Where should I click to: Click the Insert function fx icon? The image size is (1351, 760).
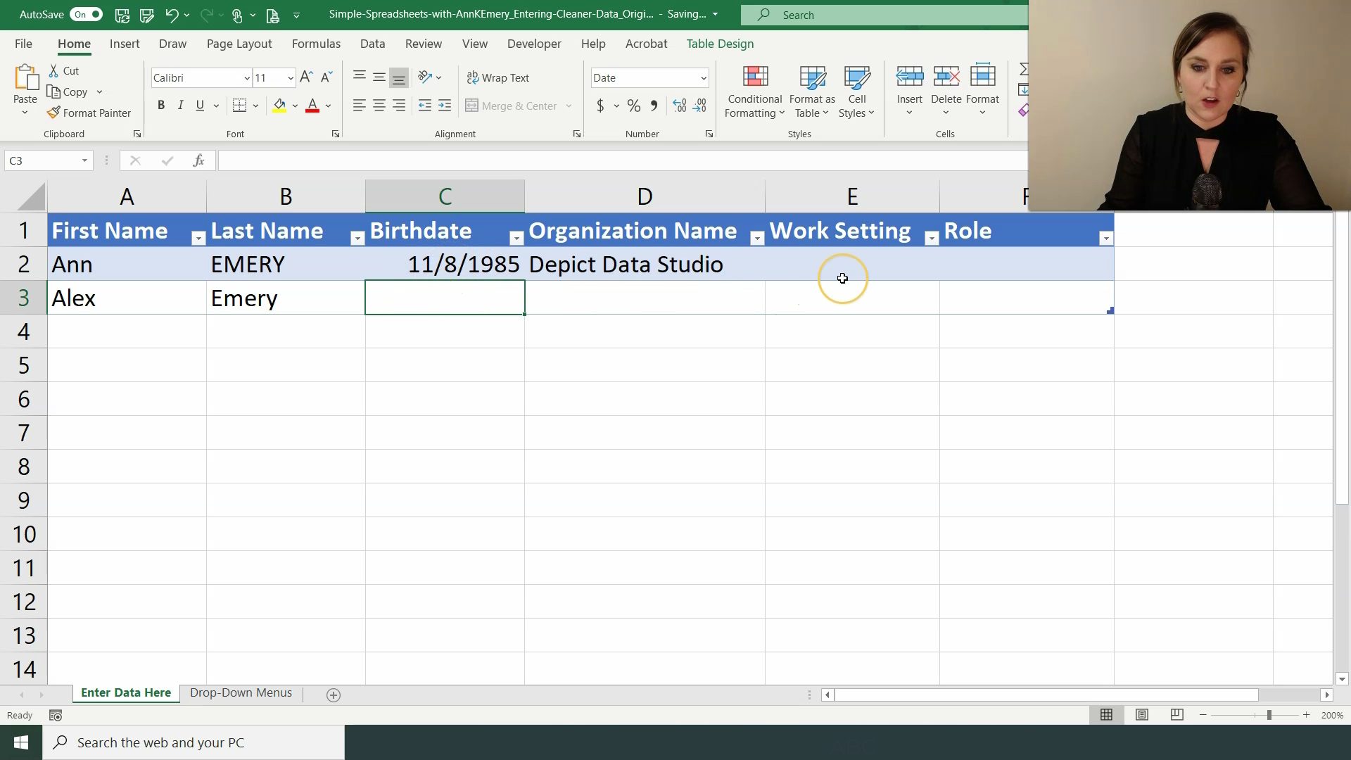pos(198,160)
